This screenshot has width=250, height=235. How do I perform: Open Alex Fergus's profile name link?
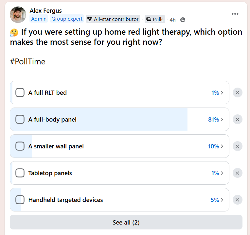pyautogui.click(x=45, y=11)
